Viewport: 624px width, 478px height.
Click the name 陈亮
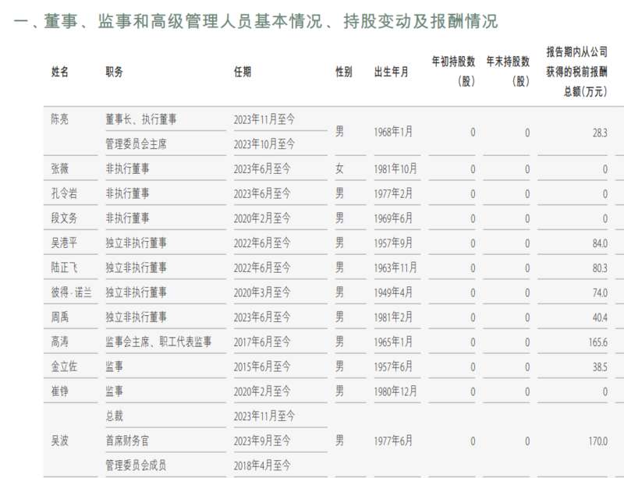click(60, 119)
